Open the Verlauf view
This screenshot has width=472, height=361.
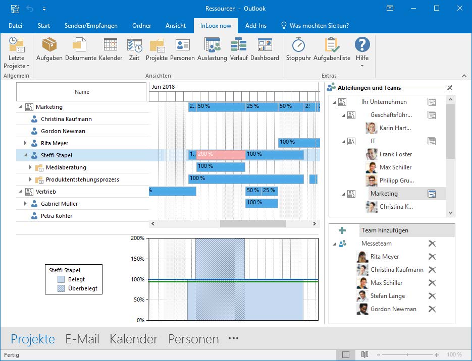(x=239, y=50)
